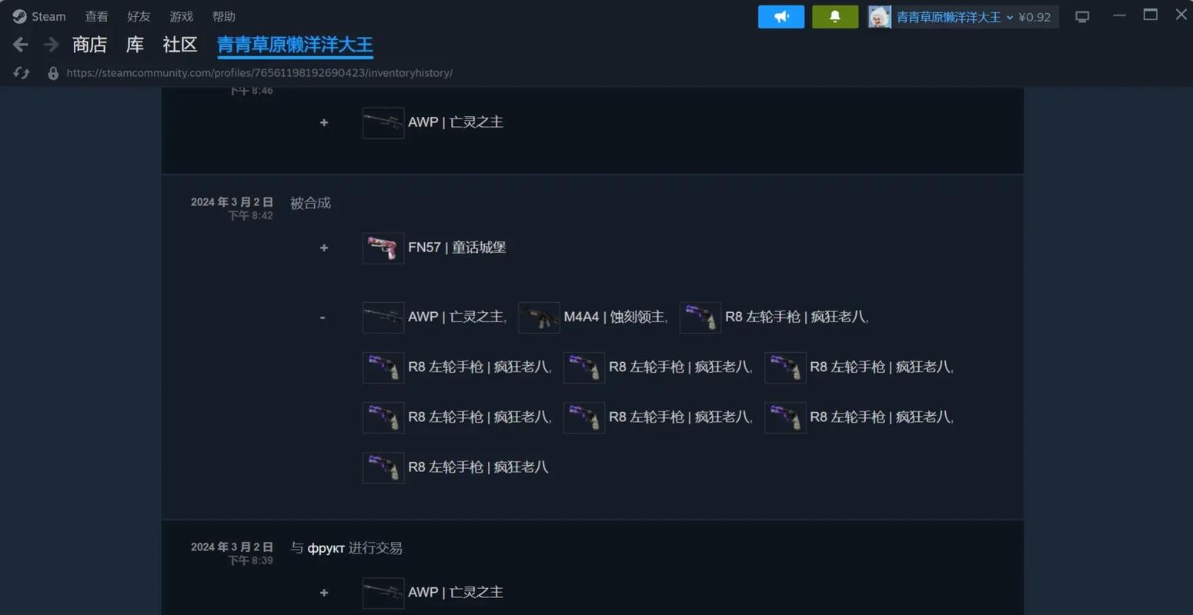Click AWP | 亡灵之主 in the removed items
Image resolution: width=1193 pixels, height=615 pixels.
pyautogui.click(x=456, y=316)
